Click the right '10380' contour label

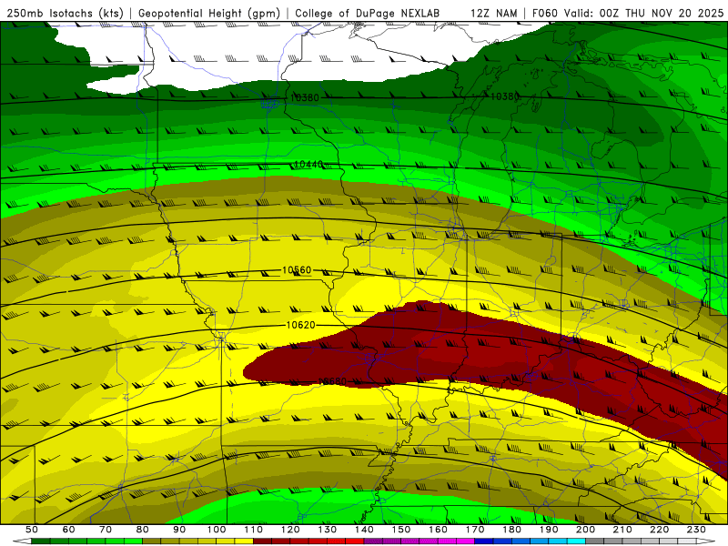click(x=505, y=96)
